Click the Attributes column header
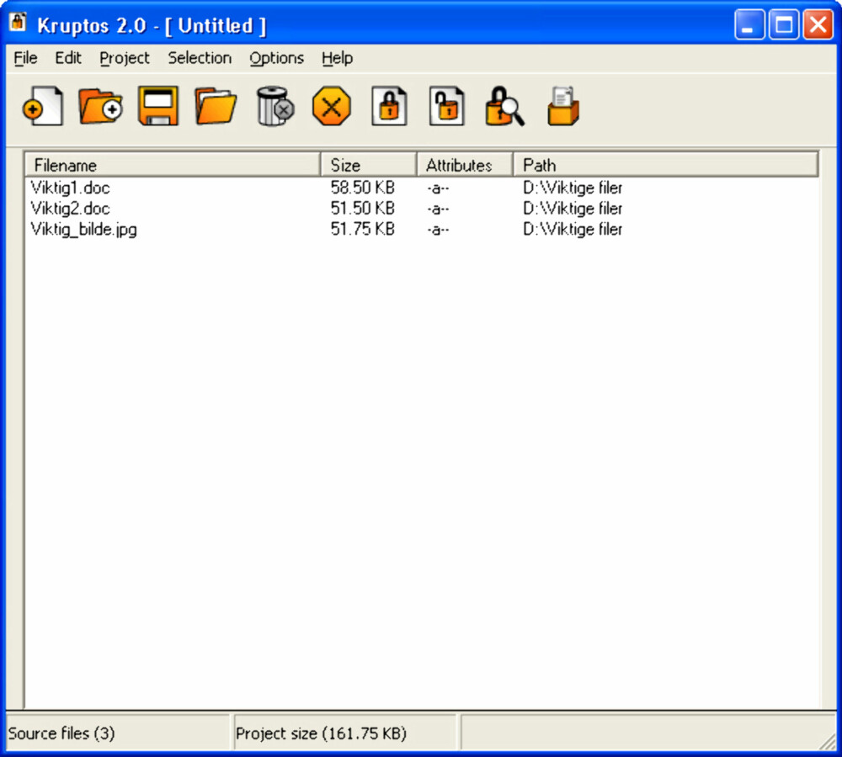 click(465, 165)
